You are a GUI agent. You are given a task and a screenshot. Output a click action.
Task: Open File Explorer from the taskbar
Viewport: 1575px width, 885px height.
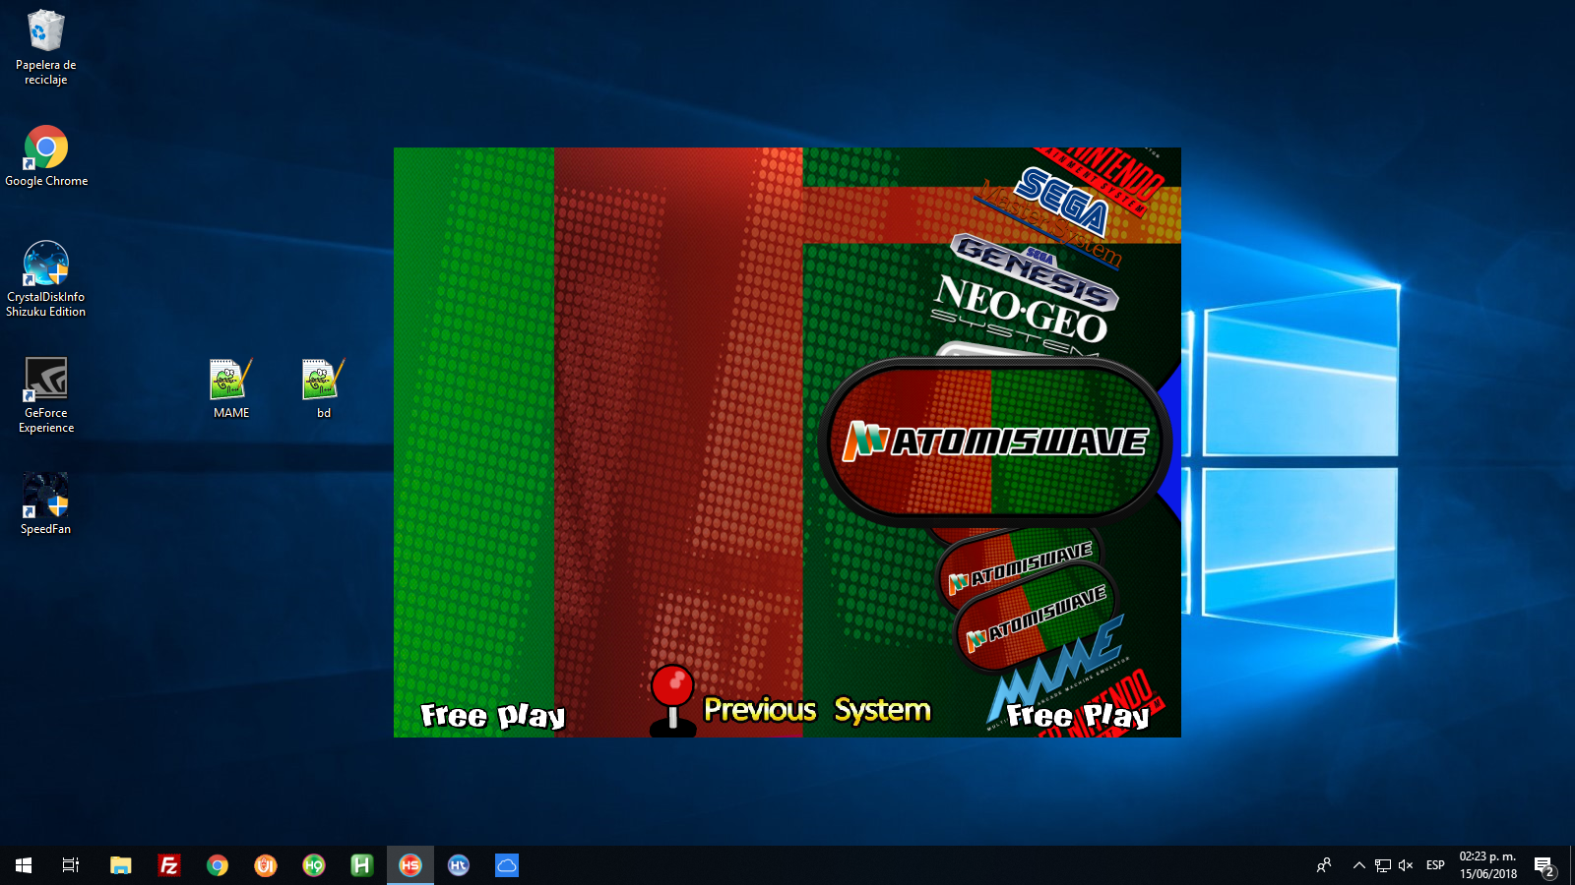tap(120, 865)
